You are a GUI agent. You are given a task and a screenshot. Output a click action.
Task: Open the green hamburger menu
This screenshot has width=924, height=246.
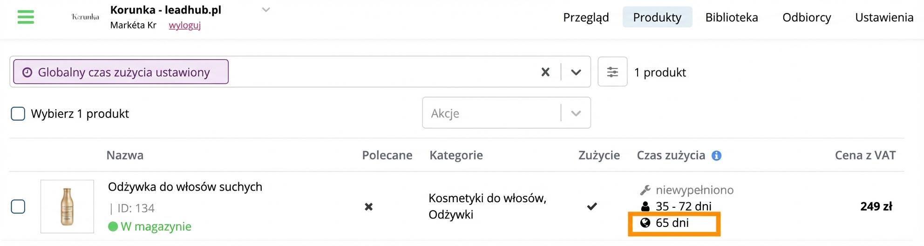pyautogui.click(x=26, y=17)
